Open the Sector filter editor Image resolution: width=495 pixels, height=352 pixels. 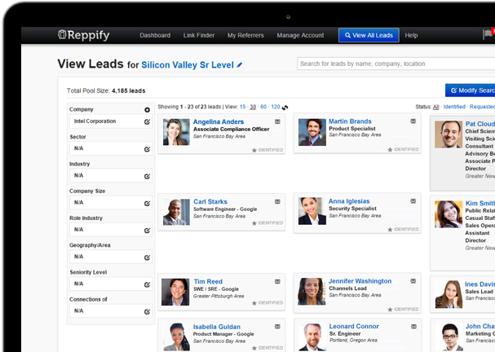[x=147, y=148]
